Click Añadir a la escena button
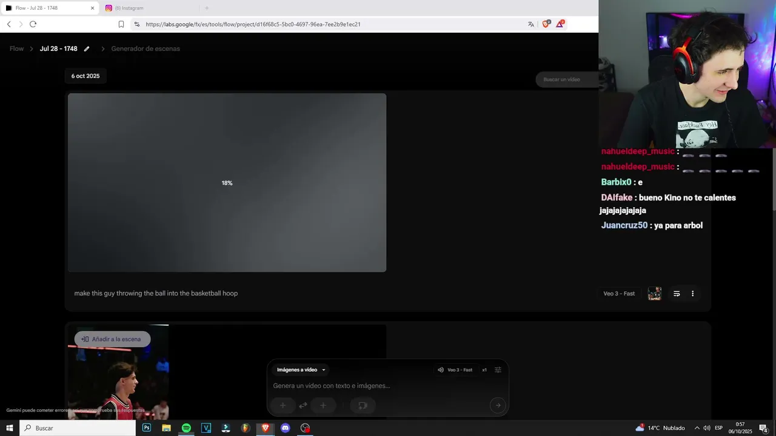The image size is (776, 436). pyautogui.click(x=112, y=339)
